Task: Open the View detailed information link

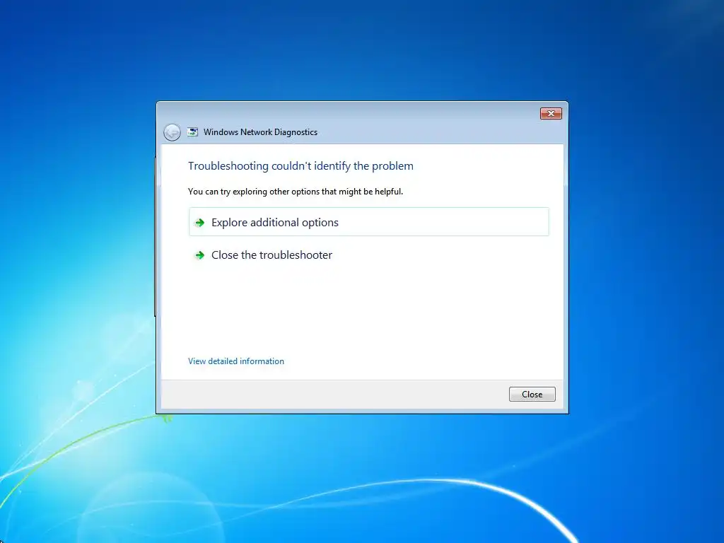Action: 236,361
